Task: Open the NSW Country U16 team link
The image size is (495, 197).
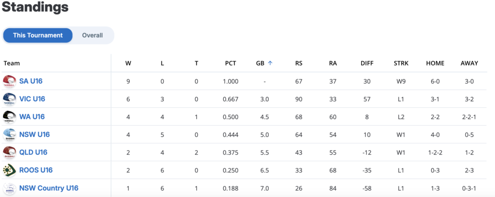Action: (x=49, y=188)
